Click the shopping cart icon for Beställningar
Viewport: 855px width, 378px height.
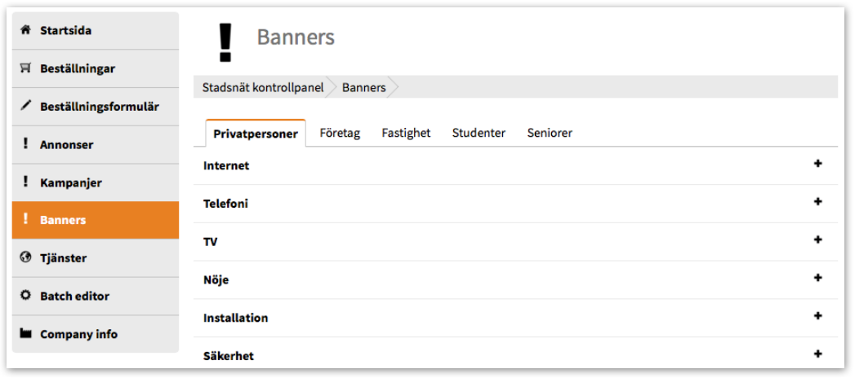coord(24,68)
